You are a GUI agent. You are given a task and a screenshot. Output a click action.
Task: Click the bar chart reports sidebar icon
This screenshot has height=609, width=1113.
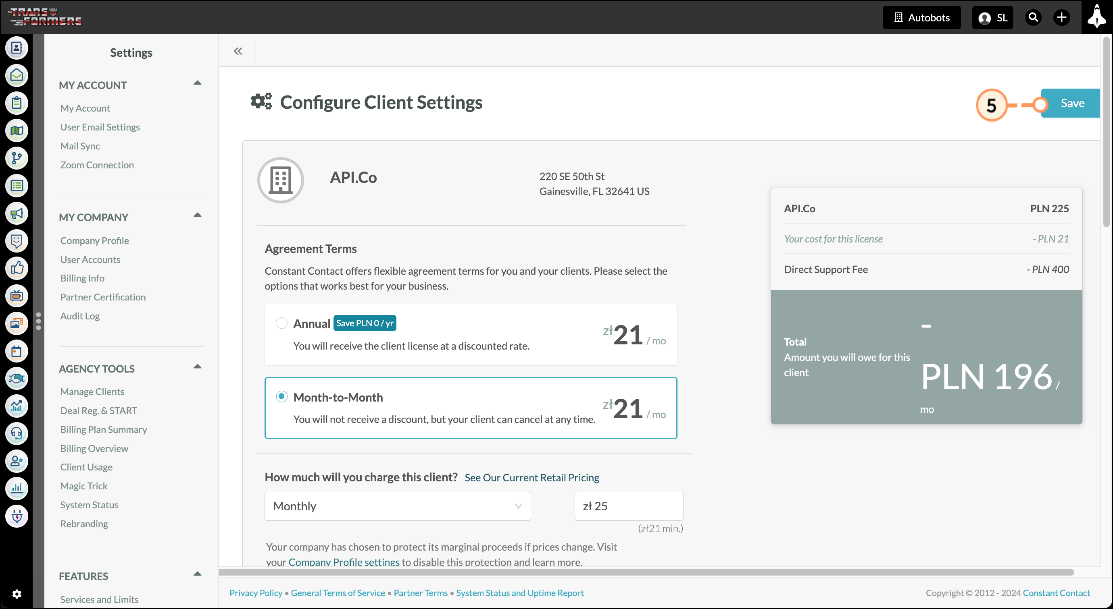[17, 489]
